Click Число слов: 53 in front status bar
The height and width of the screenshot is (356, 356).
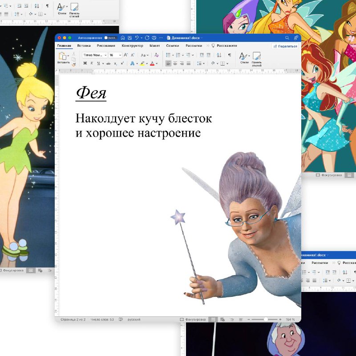102,320
